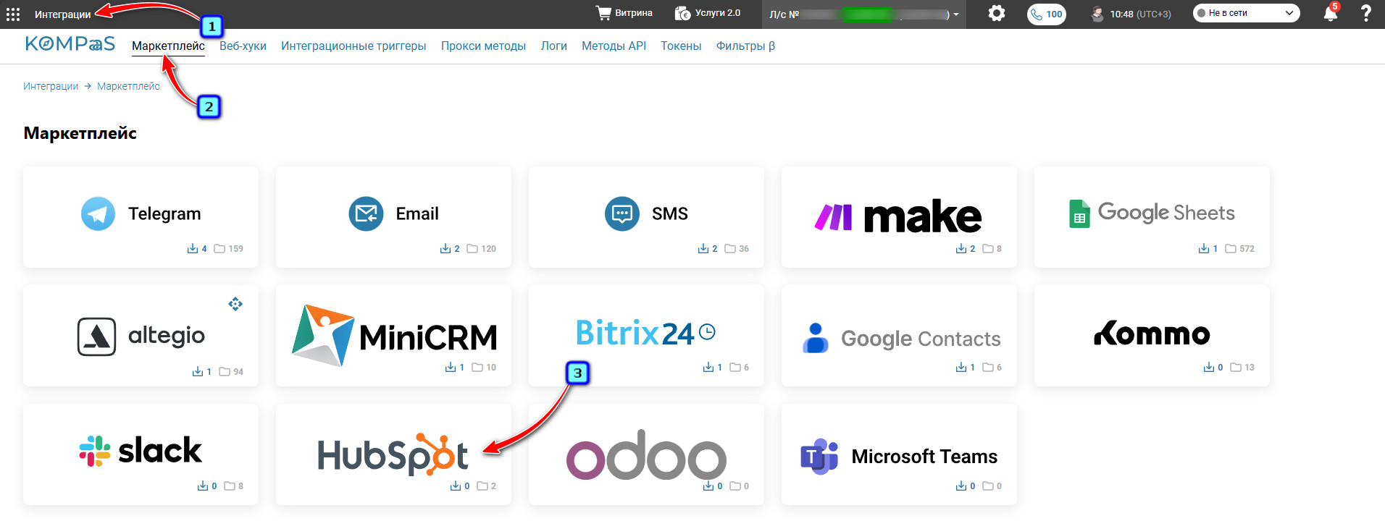Open the Telegram integration card
This screenshot has height=521, width=1385.
(141, 217)
